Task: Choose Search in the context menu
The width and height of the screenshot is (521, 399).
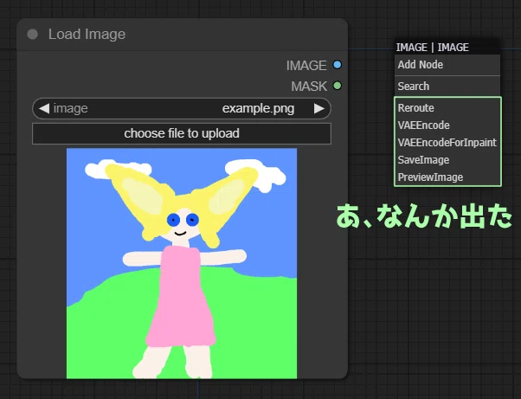Action: point(447,87)
